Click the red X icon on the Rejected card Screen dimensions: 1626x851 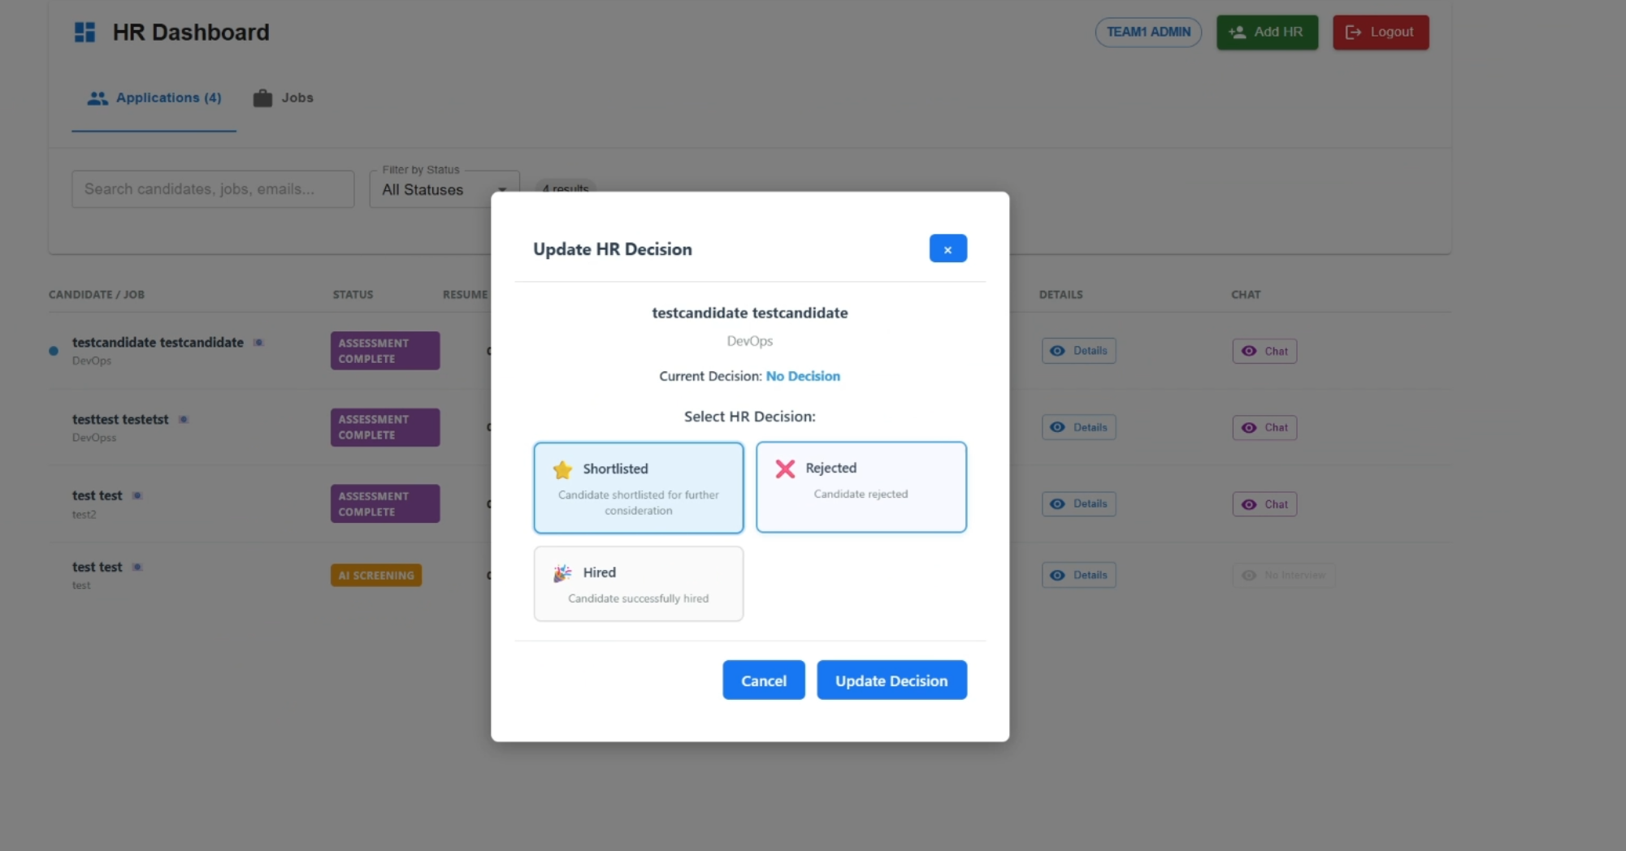click(x=784, y=468)
